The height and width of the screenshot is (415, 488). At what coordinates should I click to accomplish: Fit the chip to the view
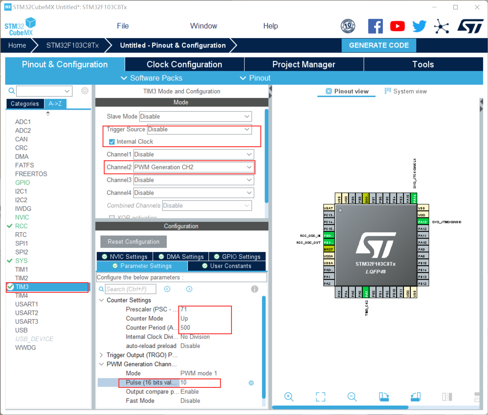tap(320, 397)
